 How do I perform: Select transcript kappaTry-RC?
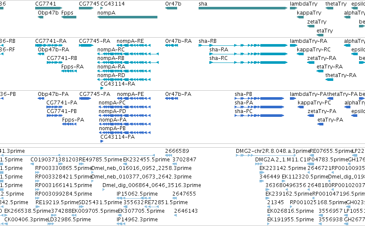point(314,50)
